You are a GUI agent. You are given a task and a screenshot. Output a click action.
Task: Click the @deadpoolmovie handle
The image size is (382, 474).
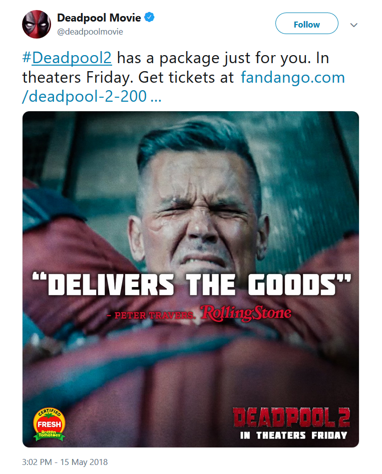click(90, 32)
